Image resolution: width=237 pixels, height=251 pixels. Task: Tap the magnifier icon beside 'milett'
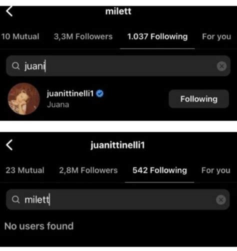(16, 199)
